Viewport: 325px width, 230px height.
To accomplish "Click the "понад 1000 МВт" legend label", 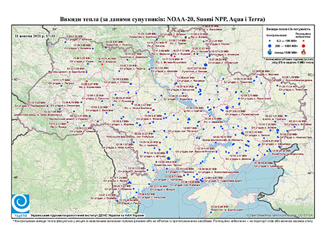I will coord(286,52).
